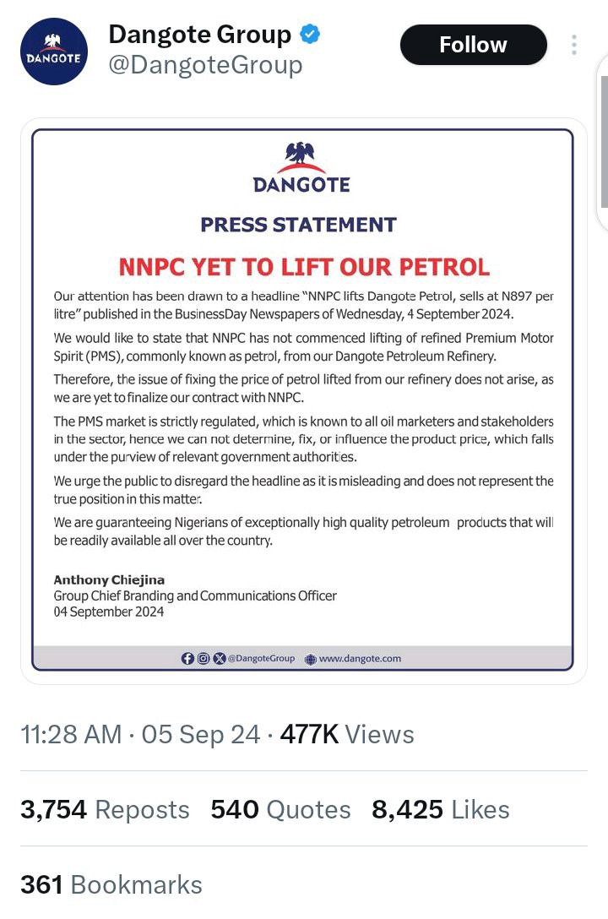This screenshot has height=919, width=608.
Task: Open the Dangote Group profile avatar
Action: click(x=54, y=51)
